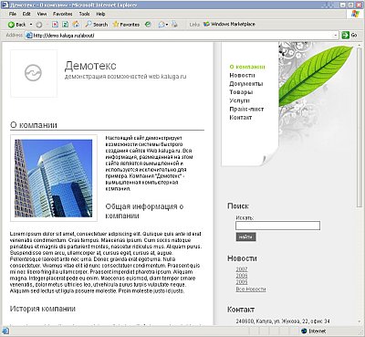Viewport: 365px width, 337px height.
Task: Click the Go button beside address bar
Action: pyautogui.click(x=349, y=35)
